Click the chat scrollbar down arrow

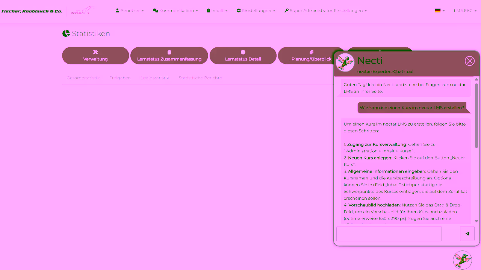476,221
